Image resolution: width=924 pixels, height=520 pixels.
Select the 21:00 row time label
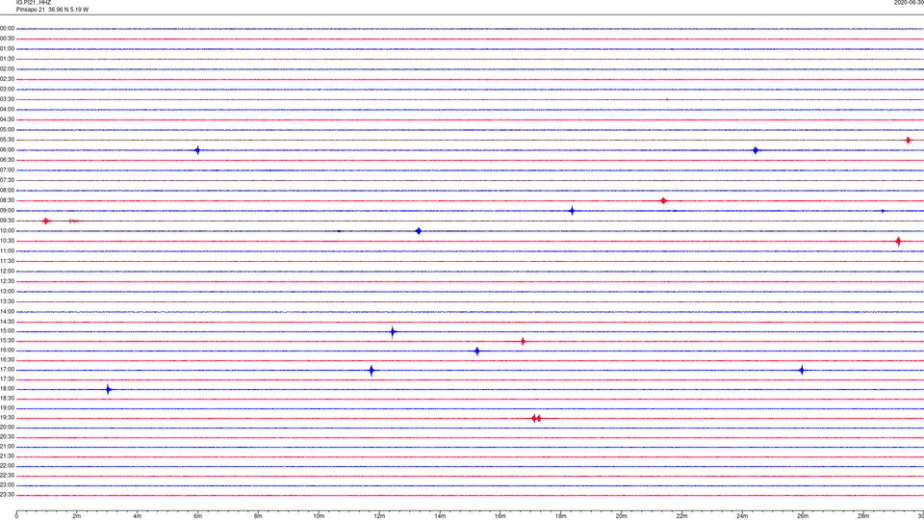pos(7,447)
